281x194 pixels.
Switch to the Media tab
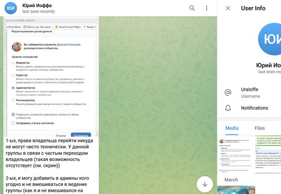pos(232,128)
